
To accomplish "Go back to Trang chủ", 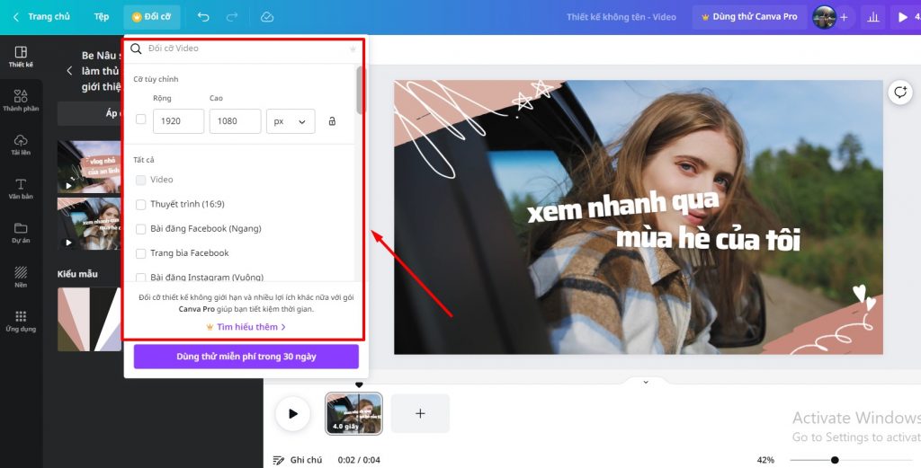I will (x=42, y=17).
